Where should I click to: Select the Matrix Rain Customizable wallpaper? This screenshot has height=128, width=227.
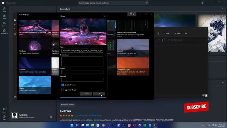pos(133,29)
